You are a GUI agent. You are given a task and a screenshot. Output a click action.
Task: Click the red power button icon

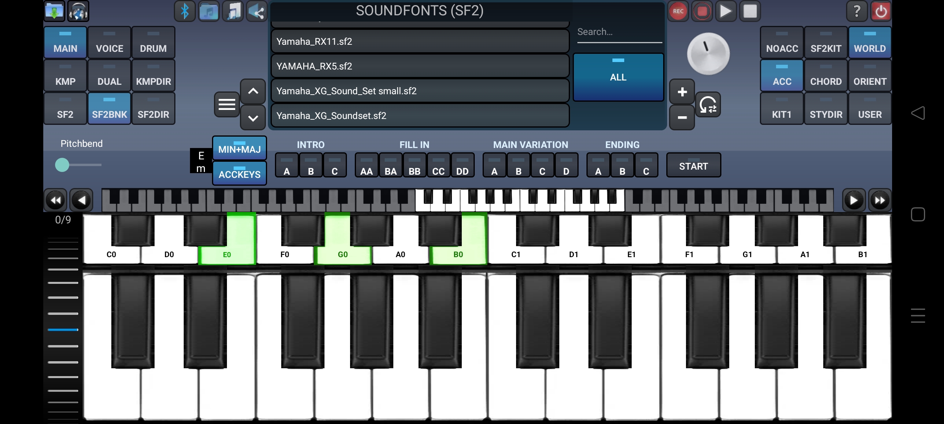[x=881, y=11]
